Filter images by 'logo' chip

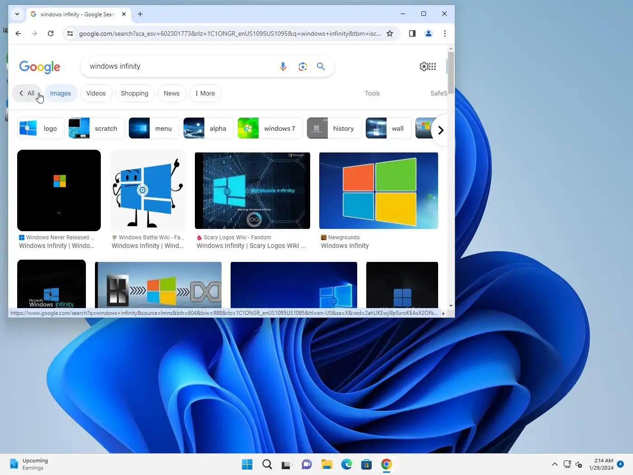tap(41, 128)
